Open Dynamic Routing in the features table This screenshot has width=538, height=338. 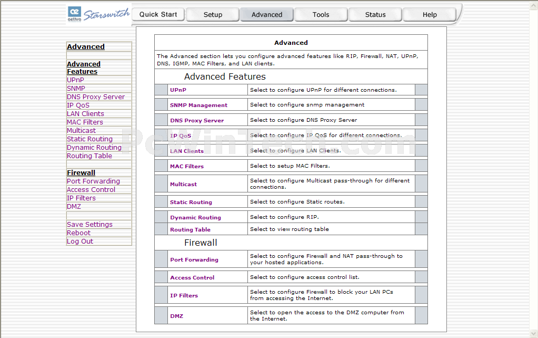click(196, 217)
